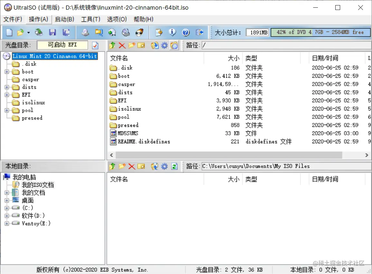Select MD5SUMS file in image list
This screenshot has height=274, width=372.
coord(128,133)
